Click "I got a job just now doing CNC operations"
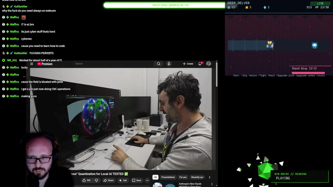The width and height of the screenshot is (333, 187). pyautogui.click(x=46, y=89)
